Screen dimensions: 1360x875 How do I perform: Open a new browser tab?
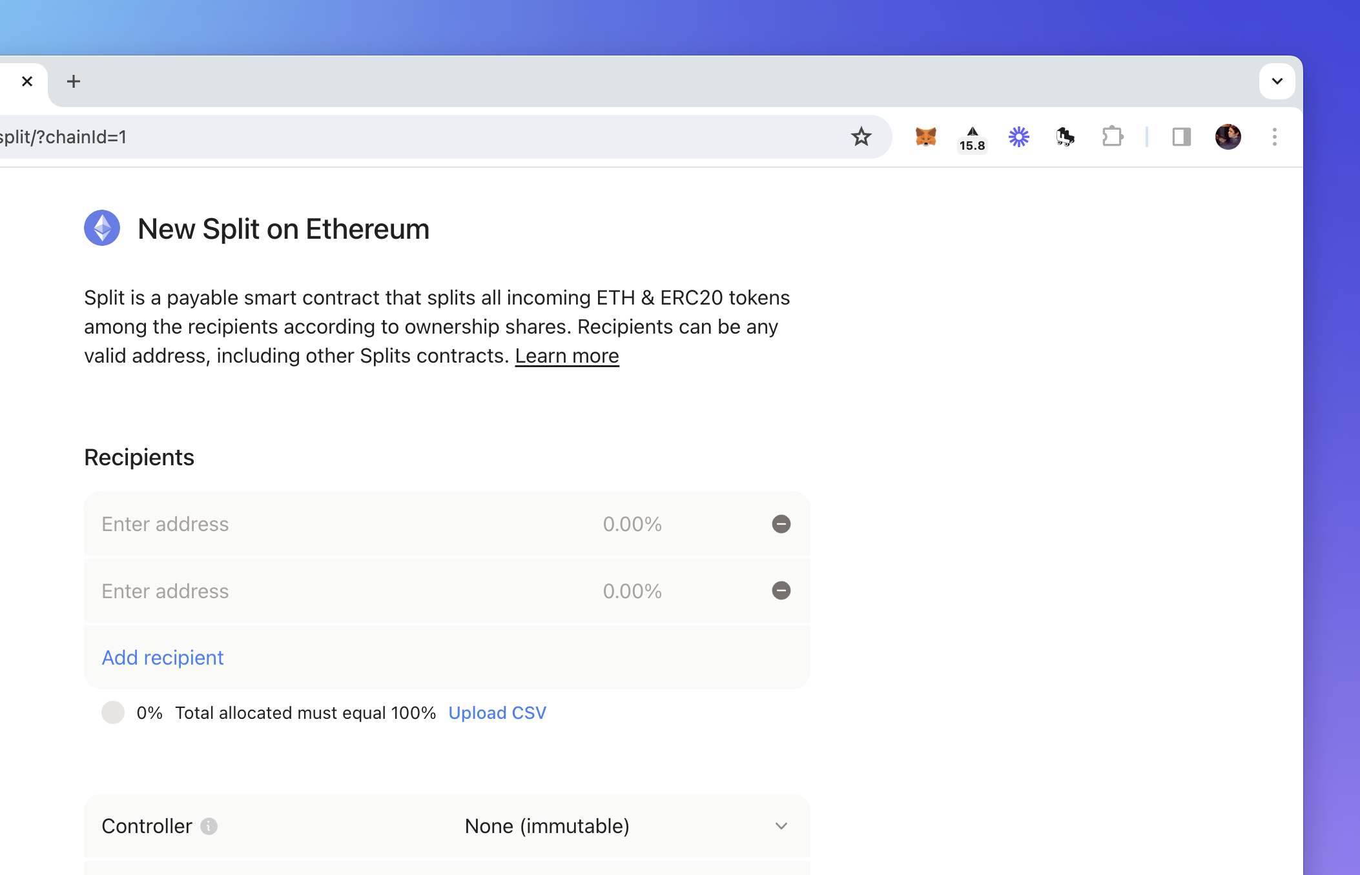click(x=74, y=81)
